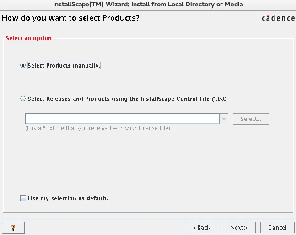This screenshot has width=296, height=235.
Task: Click the *.txt License File hint text
Action: pos(97,128)
